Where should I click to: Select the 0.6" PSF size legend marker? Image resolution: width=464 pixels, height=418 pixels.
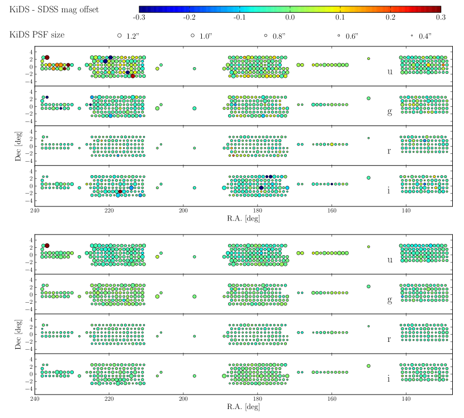(339, 35)
